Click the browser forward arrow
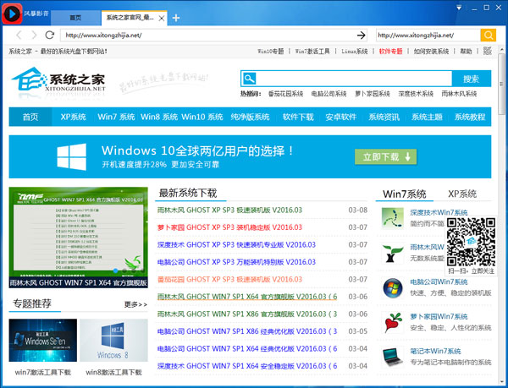This screenshot has height=388, width=508. tap(34, 35)
